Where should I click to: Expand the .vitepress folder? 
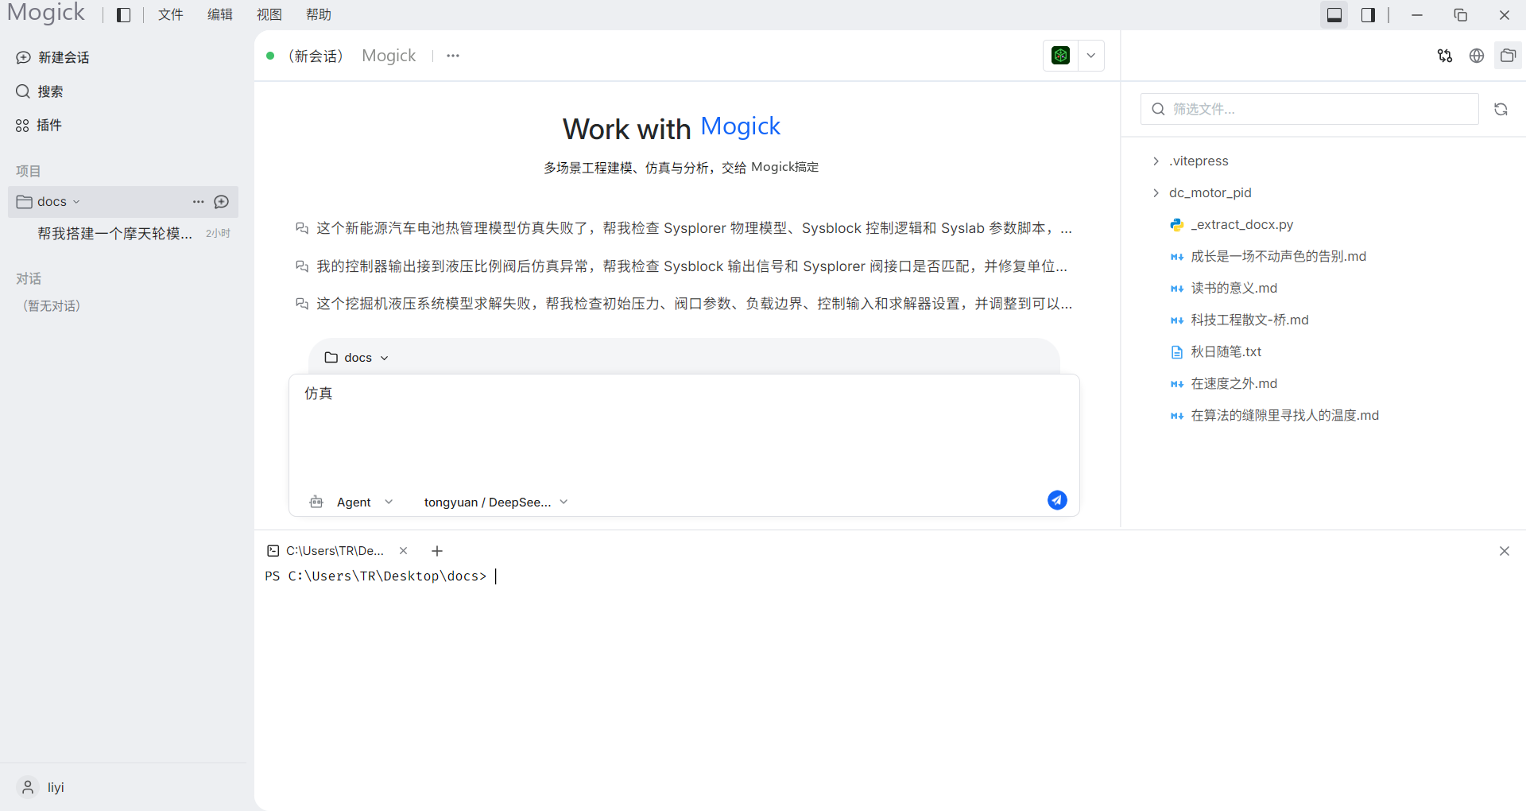(1191, 161)
